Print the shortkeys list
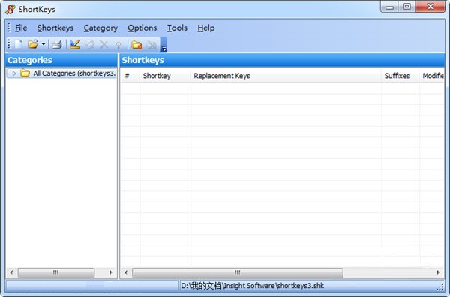Viewport: 450px width, 297px height. pos(57,44)
